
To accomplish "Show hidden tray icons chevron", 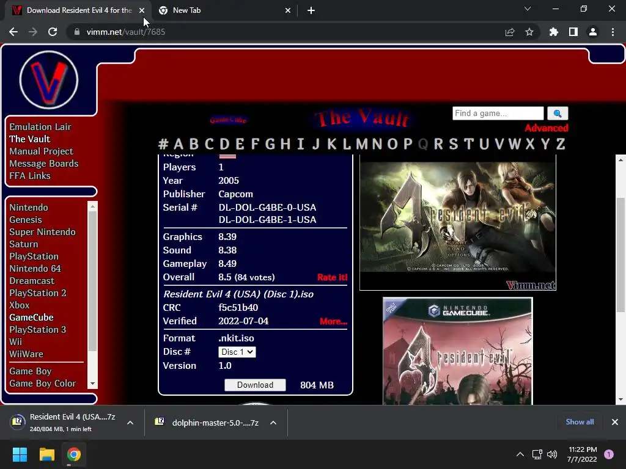I will point(520,454).
